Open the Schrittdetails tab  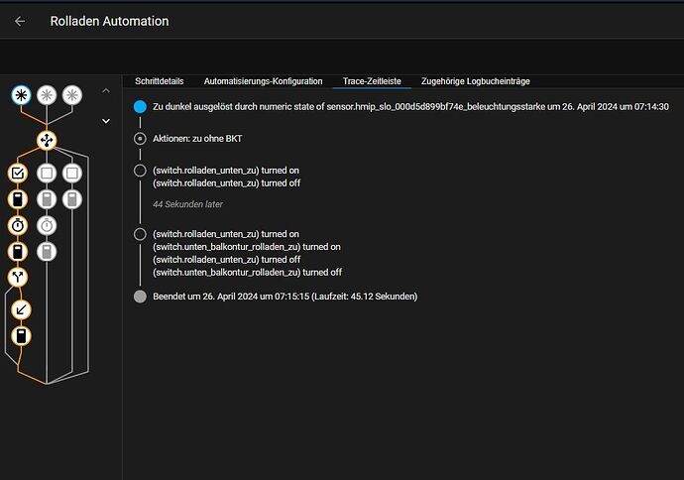point(160,81)
